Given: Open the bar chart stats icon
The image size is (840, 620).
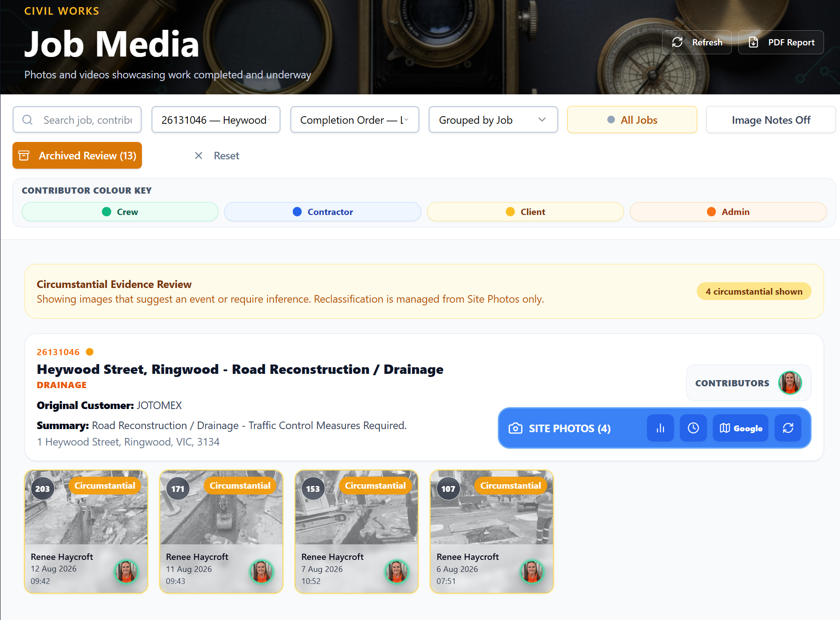Looking at the screenshot, I should point(660,428).
